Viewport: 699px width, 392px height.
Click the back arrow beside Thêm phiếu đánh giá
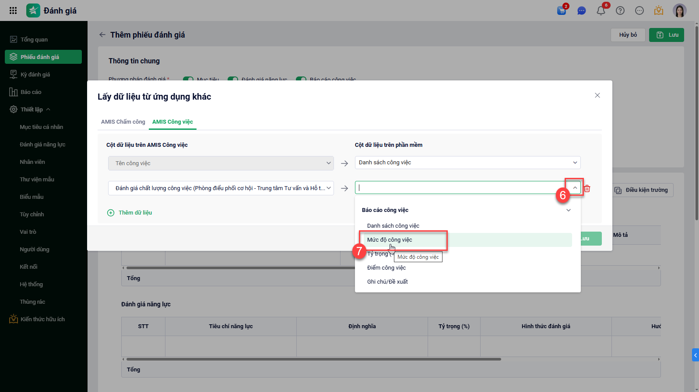click(x=102, y=35)
